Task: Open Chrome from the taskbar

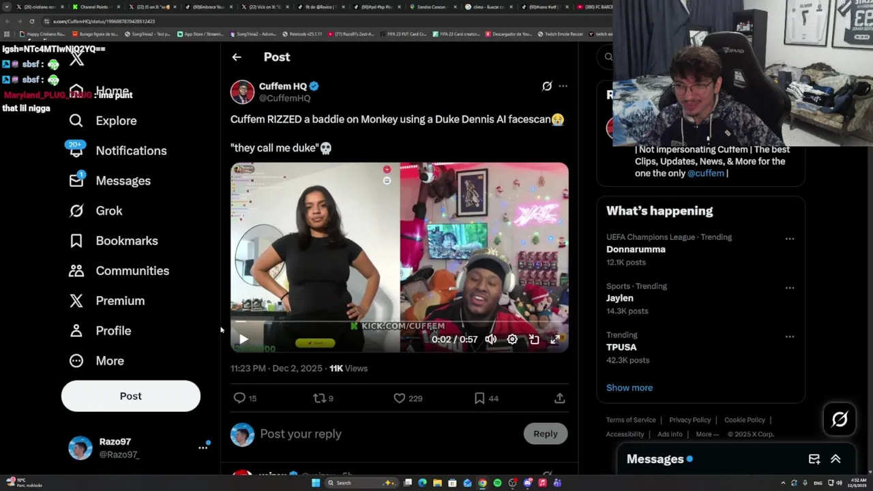Action: tap(482, 483)
